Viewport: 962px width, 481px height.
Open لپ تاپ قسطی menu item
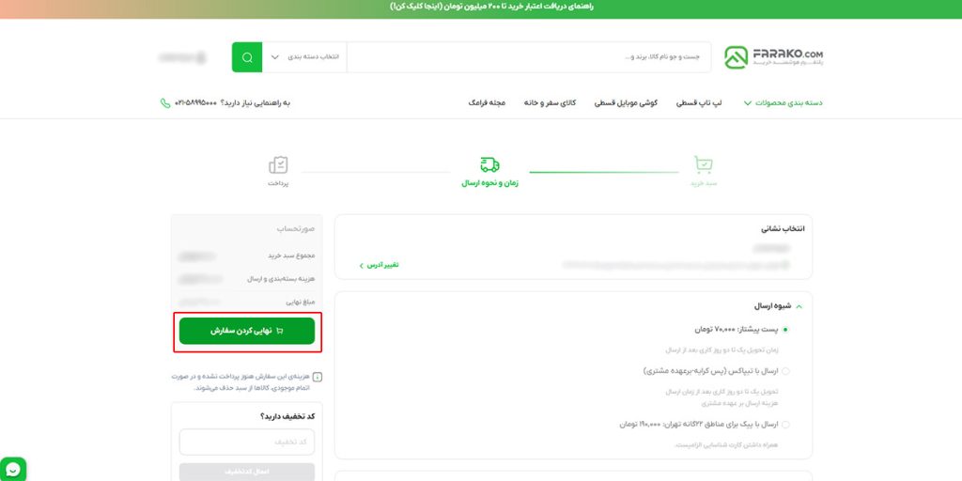pos(699,102)
